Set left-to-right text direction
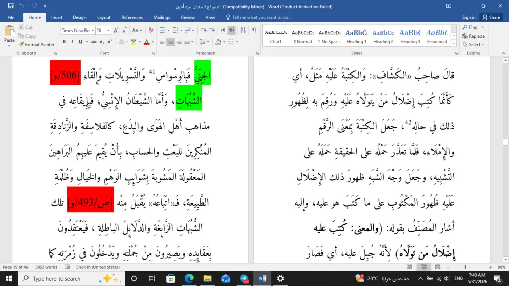 click(x=223, y=30)
